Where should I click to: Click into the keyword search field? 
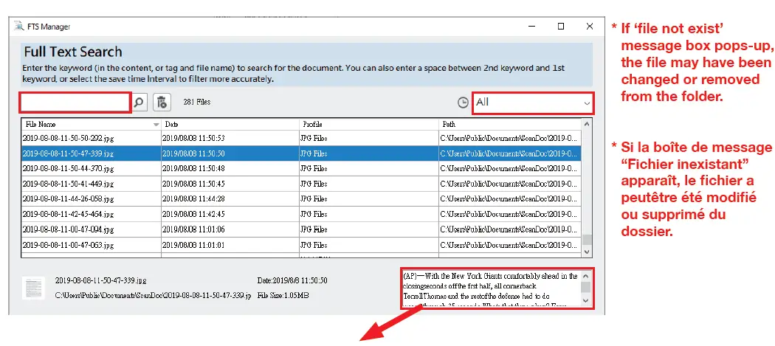(x=75, y=103)
